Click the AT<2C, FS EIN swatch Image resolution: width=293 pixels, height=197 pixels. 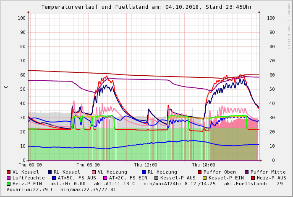(x=105, y=178)
